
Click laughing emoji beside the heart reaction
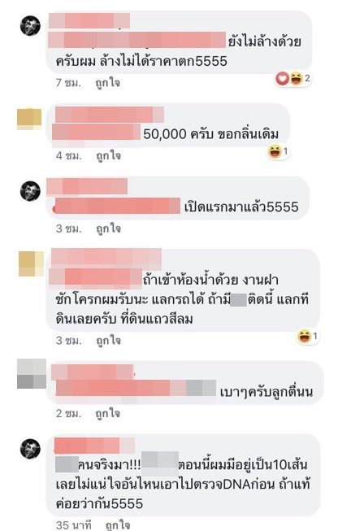297,79
